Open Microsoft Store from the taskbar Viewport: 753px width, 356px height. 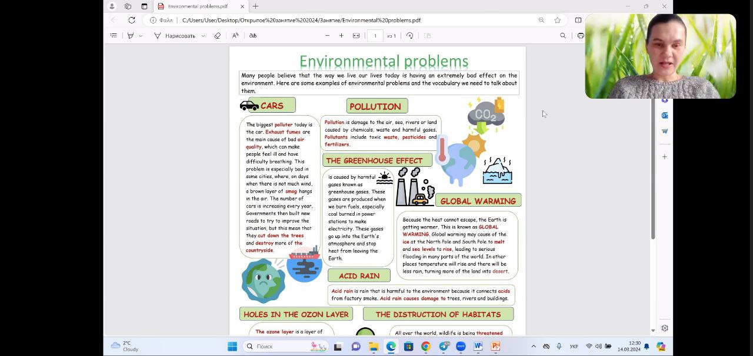(408, 347)
